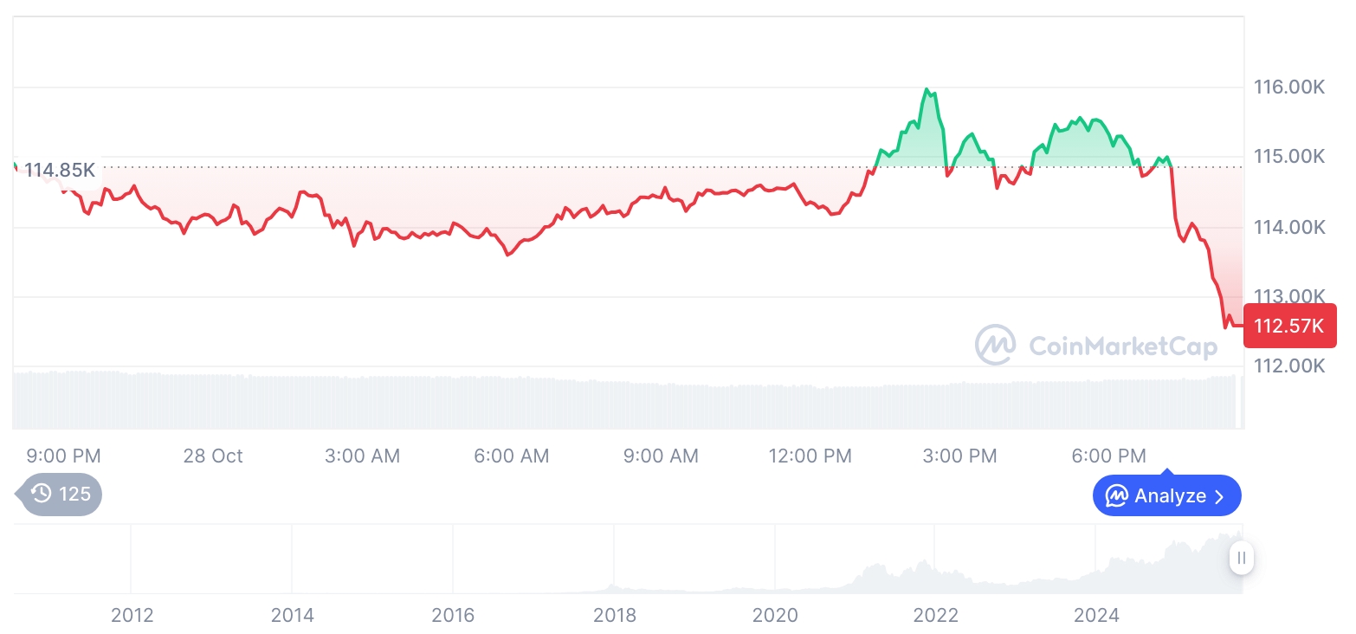The width and height of the screenshot is (1356, 634).
Task: Select 2022 on the overview timeline
Action: [x=936, y=615]
